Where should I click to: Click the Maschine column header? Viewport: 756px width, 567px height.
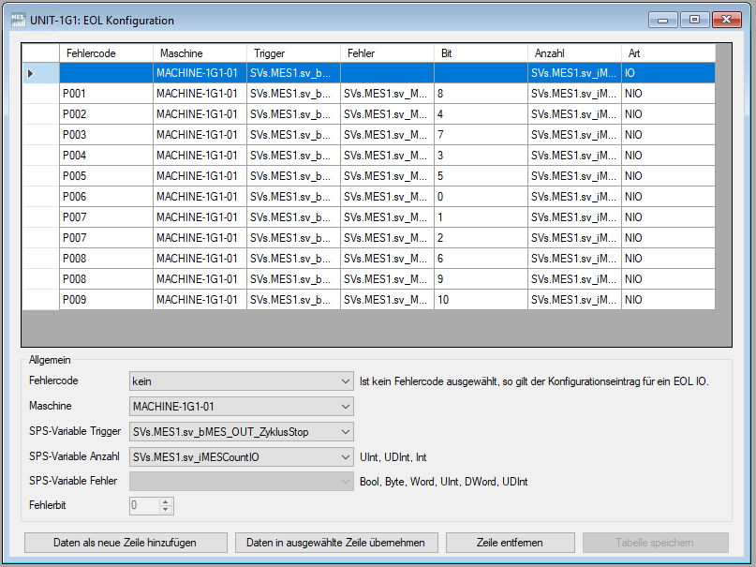pyautogui.click(x=200, y=53)
